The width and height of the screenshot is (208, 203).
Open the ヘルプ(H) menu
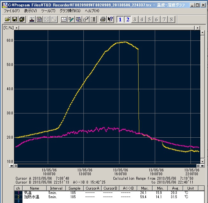pos(92,11)
